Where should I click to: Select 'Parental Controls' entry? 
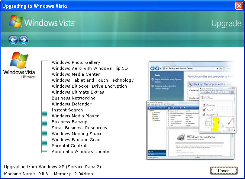(70, 146)
